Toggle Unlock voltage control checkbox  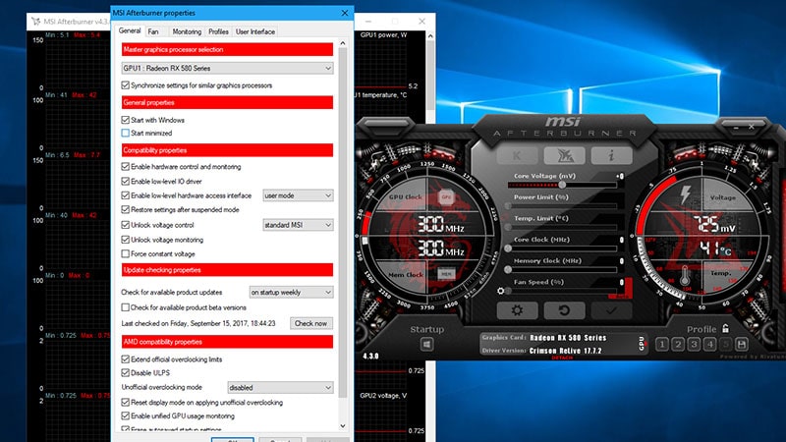coord(126,225)
